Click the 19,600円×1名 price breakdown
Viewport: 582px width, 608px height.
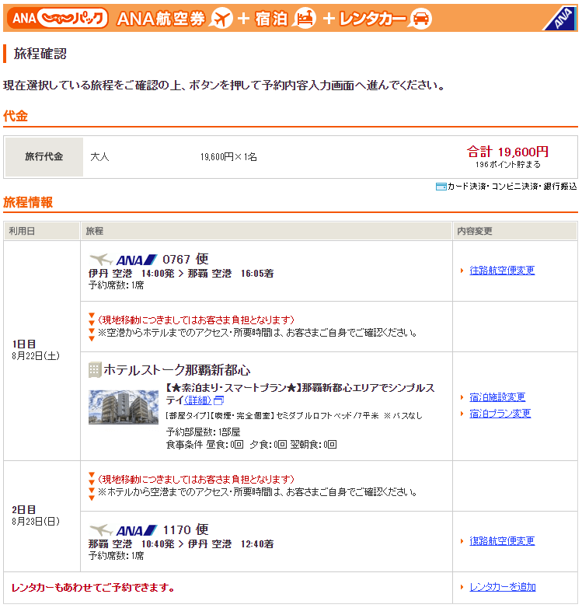pyautogui.click(x=228, y=157)
